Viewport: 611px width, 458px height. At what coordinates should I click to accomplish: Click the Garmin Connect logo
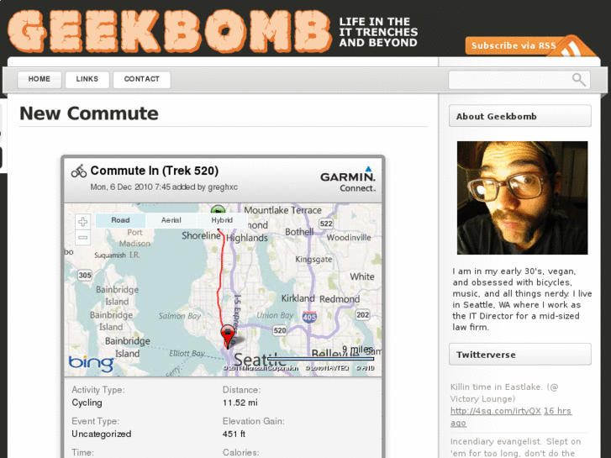coord(348,179)
